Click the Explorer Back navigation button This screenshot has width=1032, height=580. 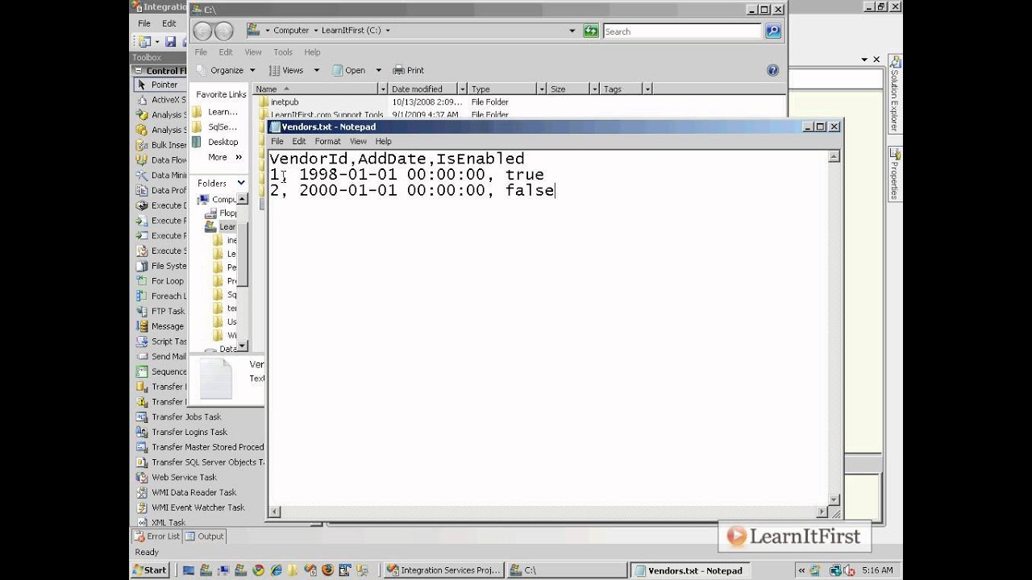pos(202,31)
